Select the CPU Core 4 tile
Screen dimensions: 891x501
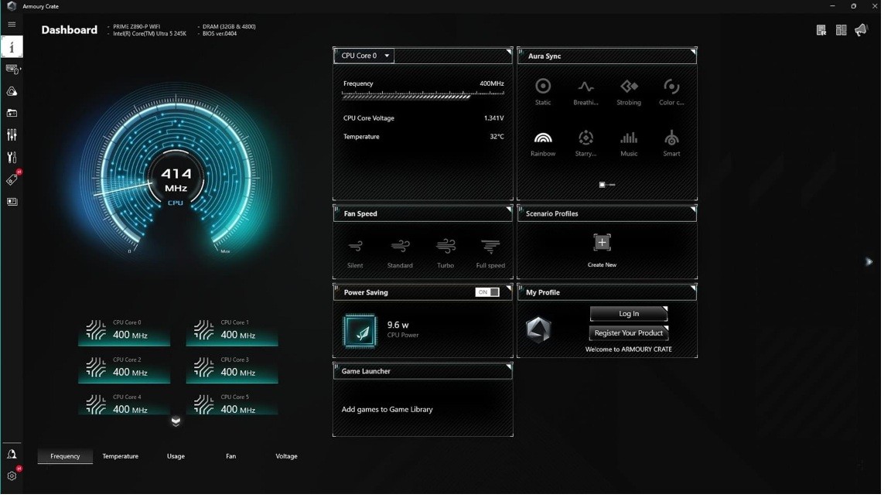pos(124,404)
